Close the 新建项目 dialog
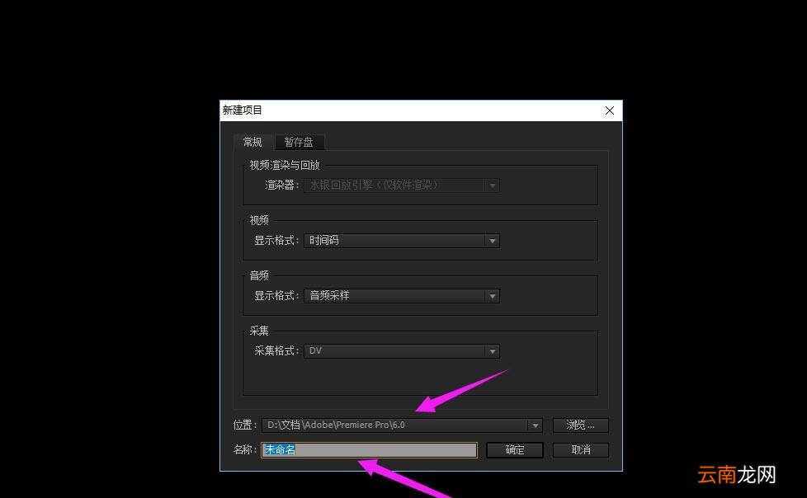Image resolution: width=807 pixels, height=498 pixels. (x=610, y=110)
